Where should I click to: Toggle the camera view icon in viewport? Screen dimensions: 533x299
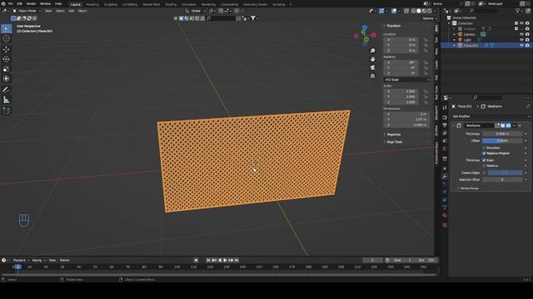point(372,67)
